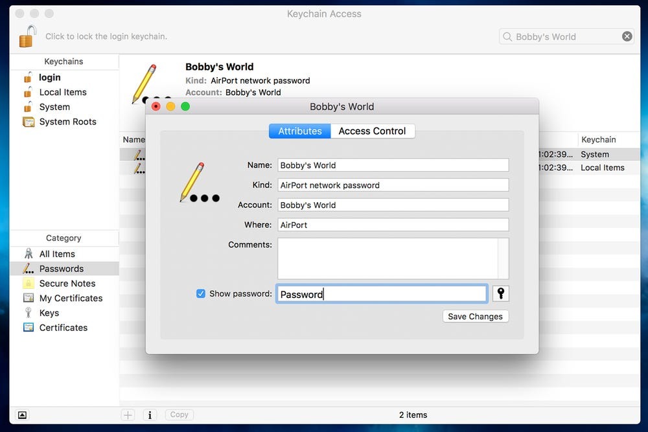The width and height of the screenshot is (648, 432).
Task: Click the login keychain padlock icon
Action: coord(28,77)
